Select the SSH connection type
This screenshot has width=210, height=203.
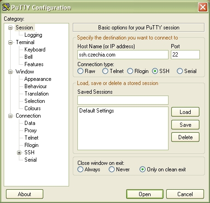tap(155, 71)
